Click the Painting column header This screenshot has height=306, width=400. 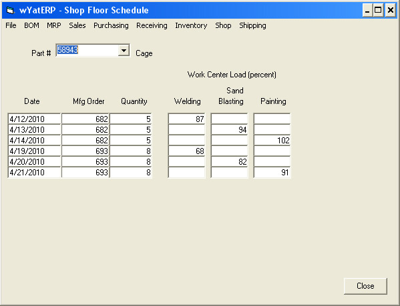point(273,101)
